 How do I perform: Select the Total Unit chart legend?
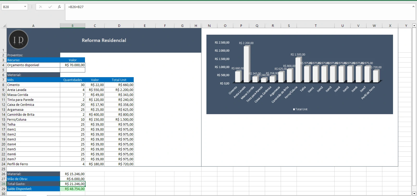(300, 109)
